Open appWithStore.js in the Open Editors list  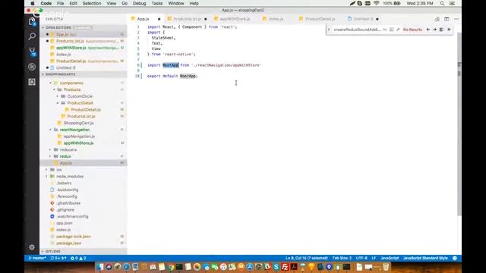pos(71,48)
